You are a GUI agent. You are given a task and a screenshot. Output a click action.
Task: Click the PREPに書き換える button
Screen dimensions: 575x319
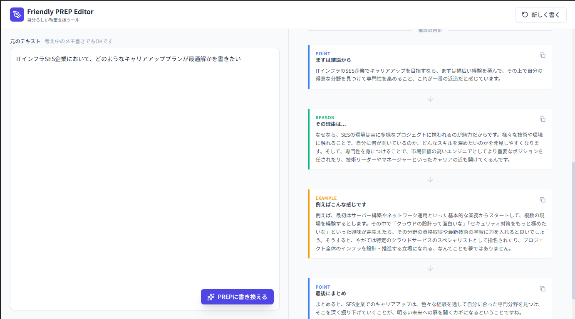coord(237,297)
